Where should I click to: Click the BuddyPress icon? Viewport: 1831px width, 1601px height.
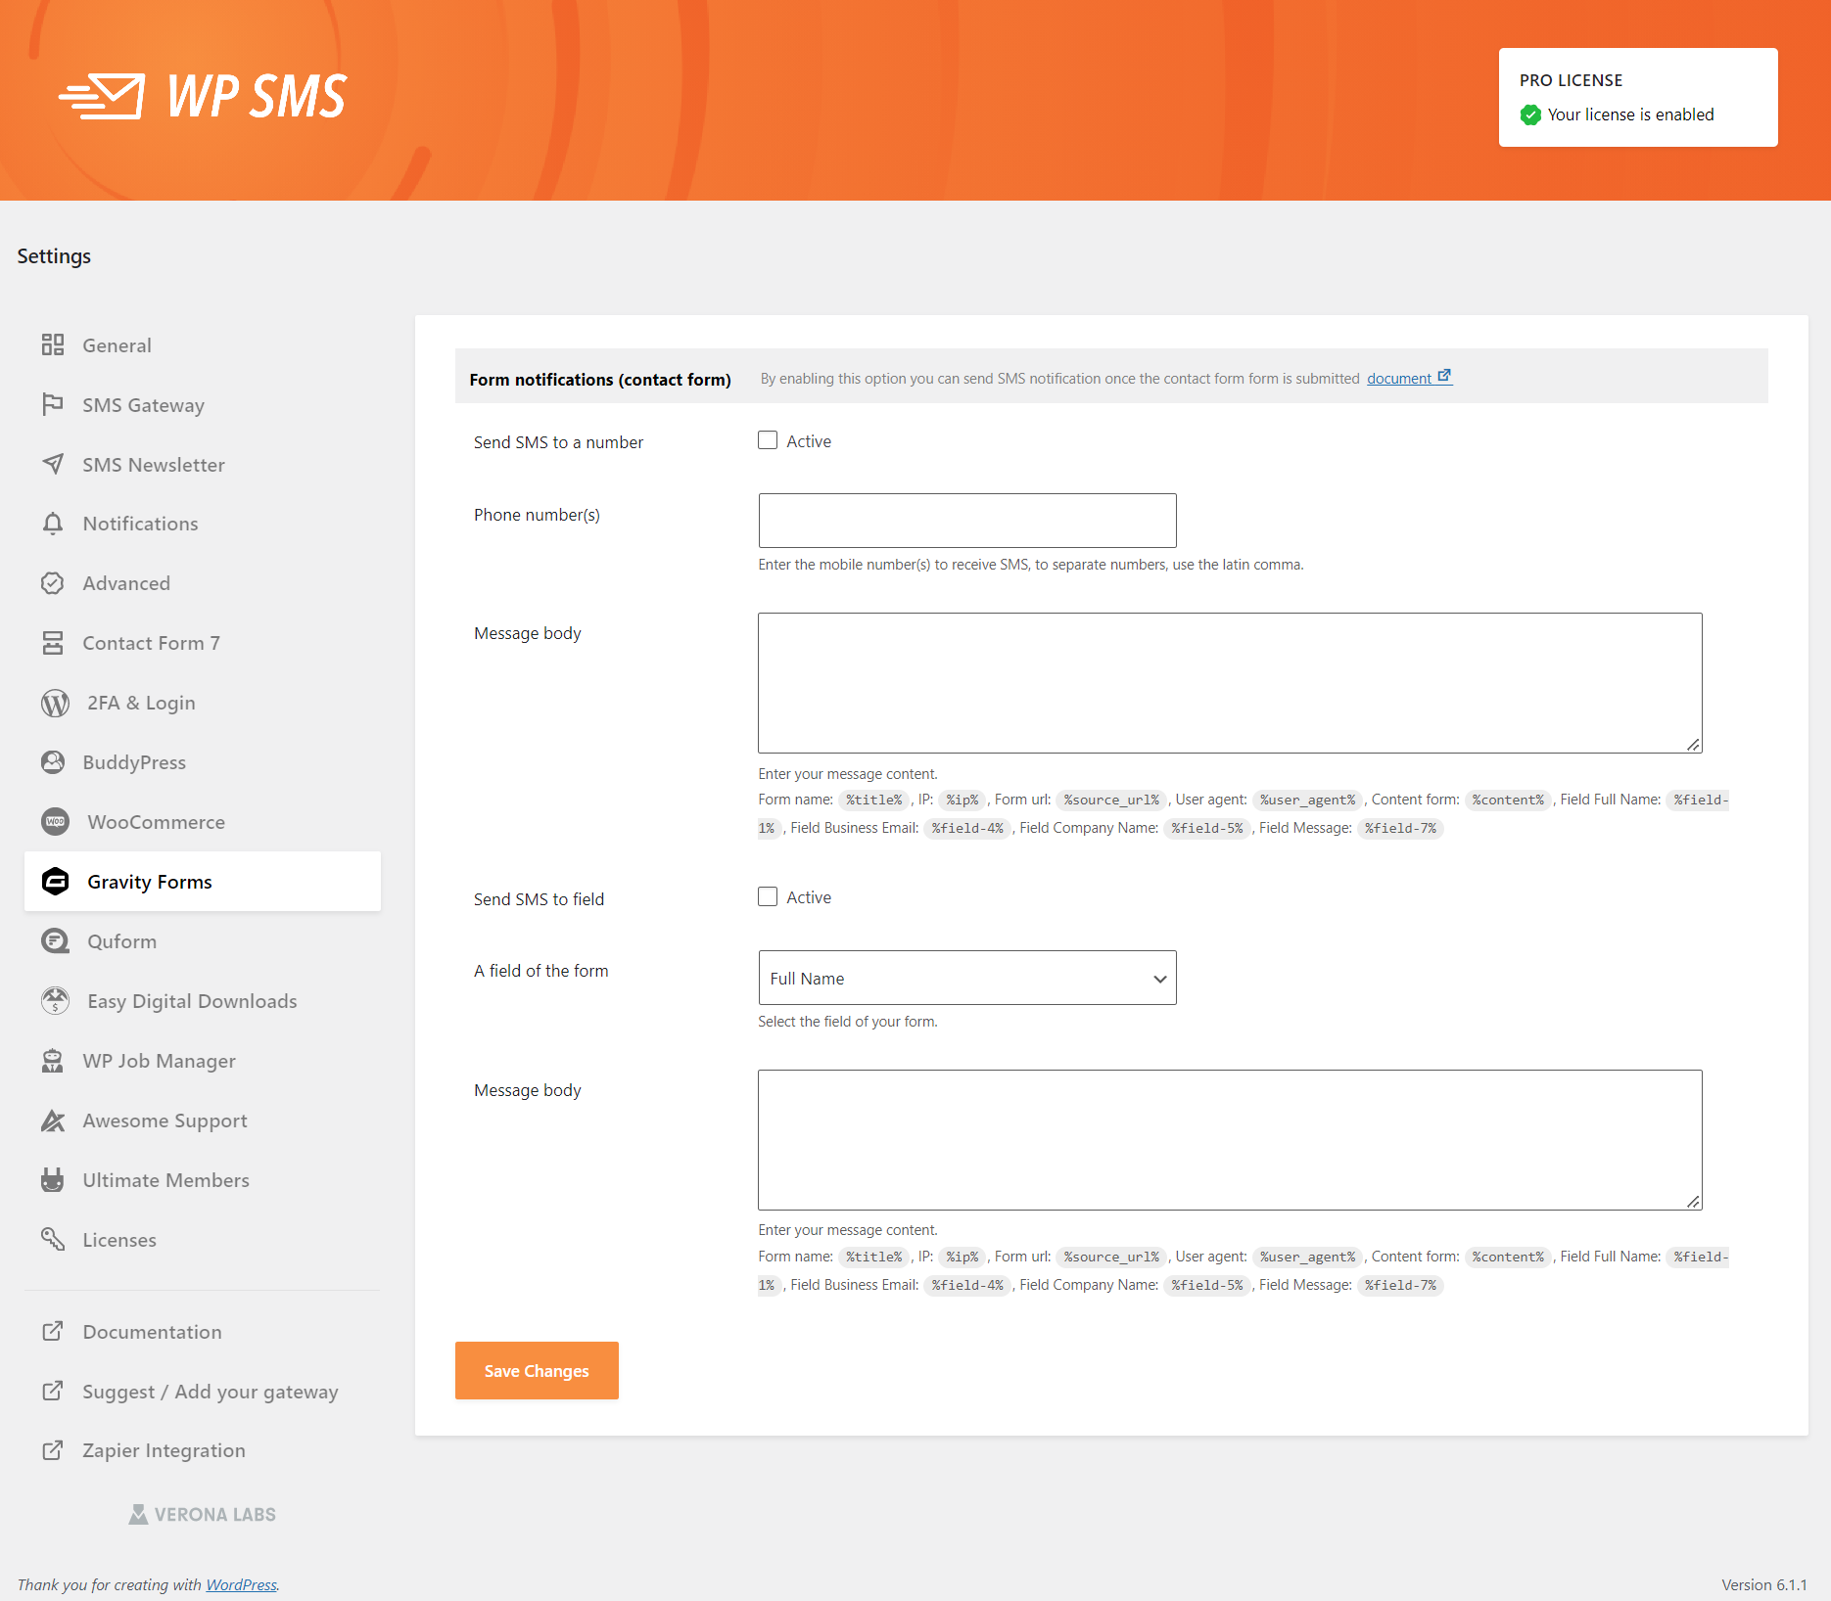click(53, 762)
